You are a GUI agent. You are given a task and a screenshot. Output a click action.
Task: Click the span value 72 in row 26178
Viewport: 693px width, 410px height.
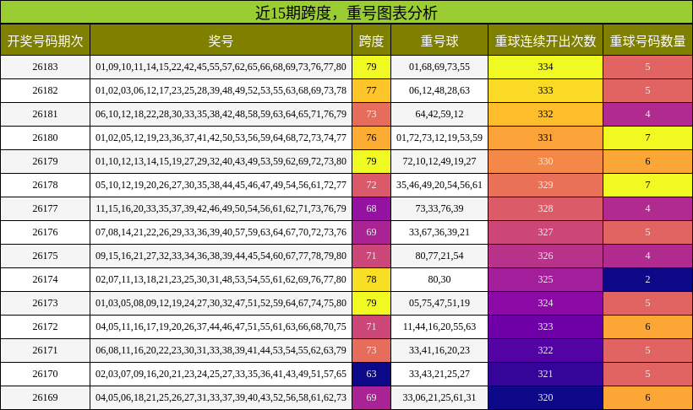[371, 185]
